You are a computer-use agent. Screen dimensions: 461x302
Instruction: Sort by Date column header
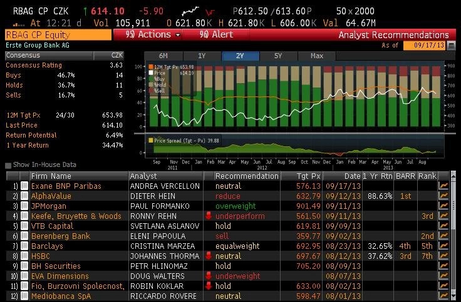click(x=343, y=176)
